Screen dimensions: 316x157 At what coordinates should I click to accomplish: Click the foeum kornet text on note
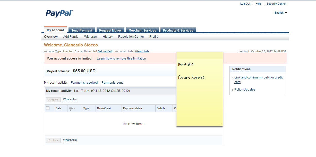pyautogui.click(x=191, y=77)
